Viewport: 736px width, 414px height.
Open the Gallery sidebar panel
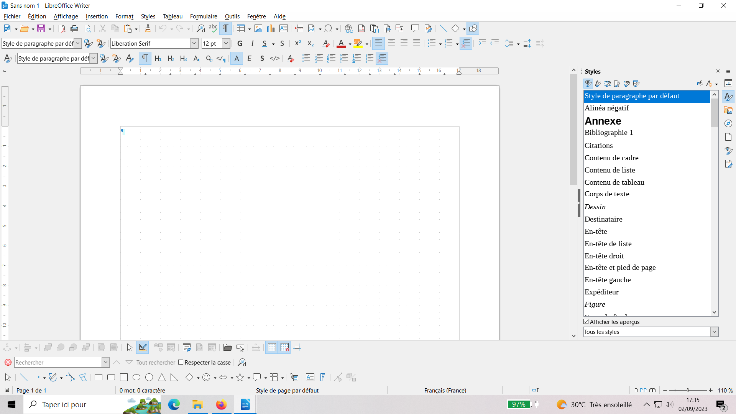[x=728, y=110]
